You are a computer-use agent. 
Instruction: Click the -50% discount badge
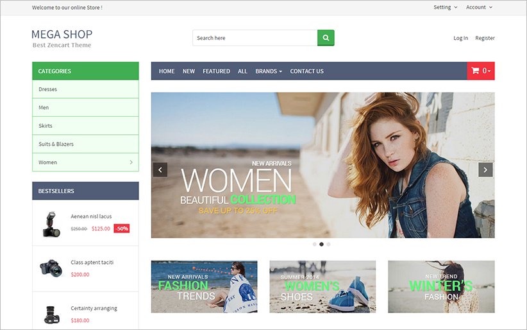pos(122,229)
